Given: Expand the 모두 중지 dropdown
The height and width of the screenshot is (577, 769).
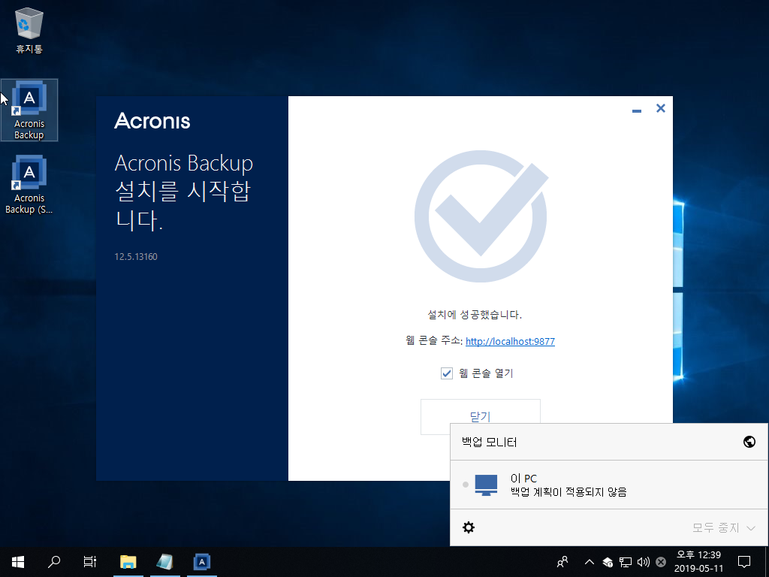Looking at the screenshot, I should click(x=723, y=528).
